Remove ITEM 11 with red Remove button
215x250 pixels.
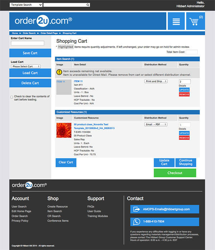tap(184, 95)
